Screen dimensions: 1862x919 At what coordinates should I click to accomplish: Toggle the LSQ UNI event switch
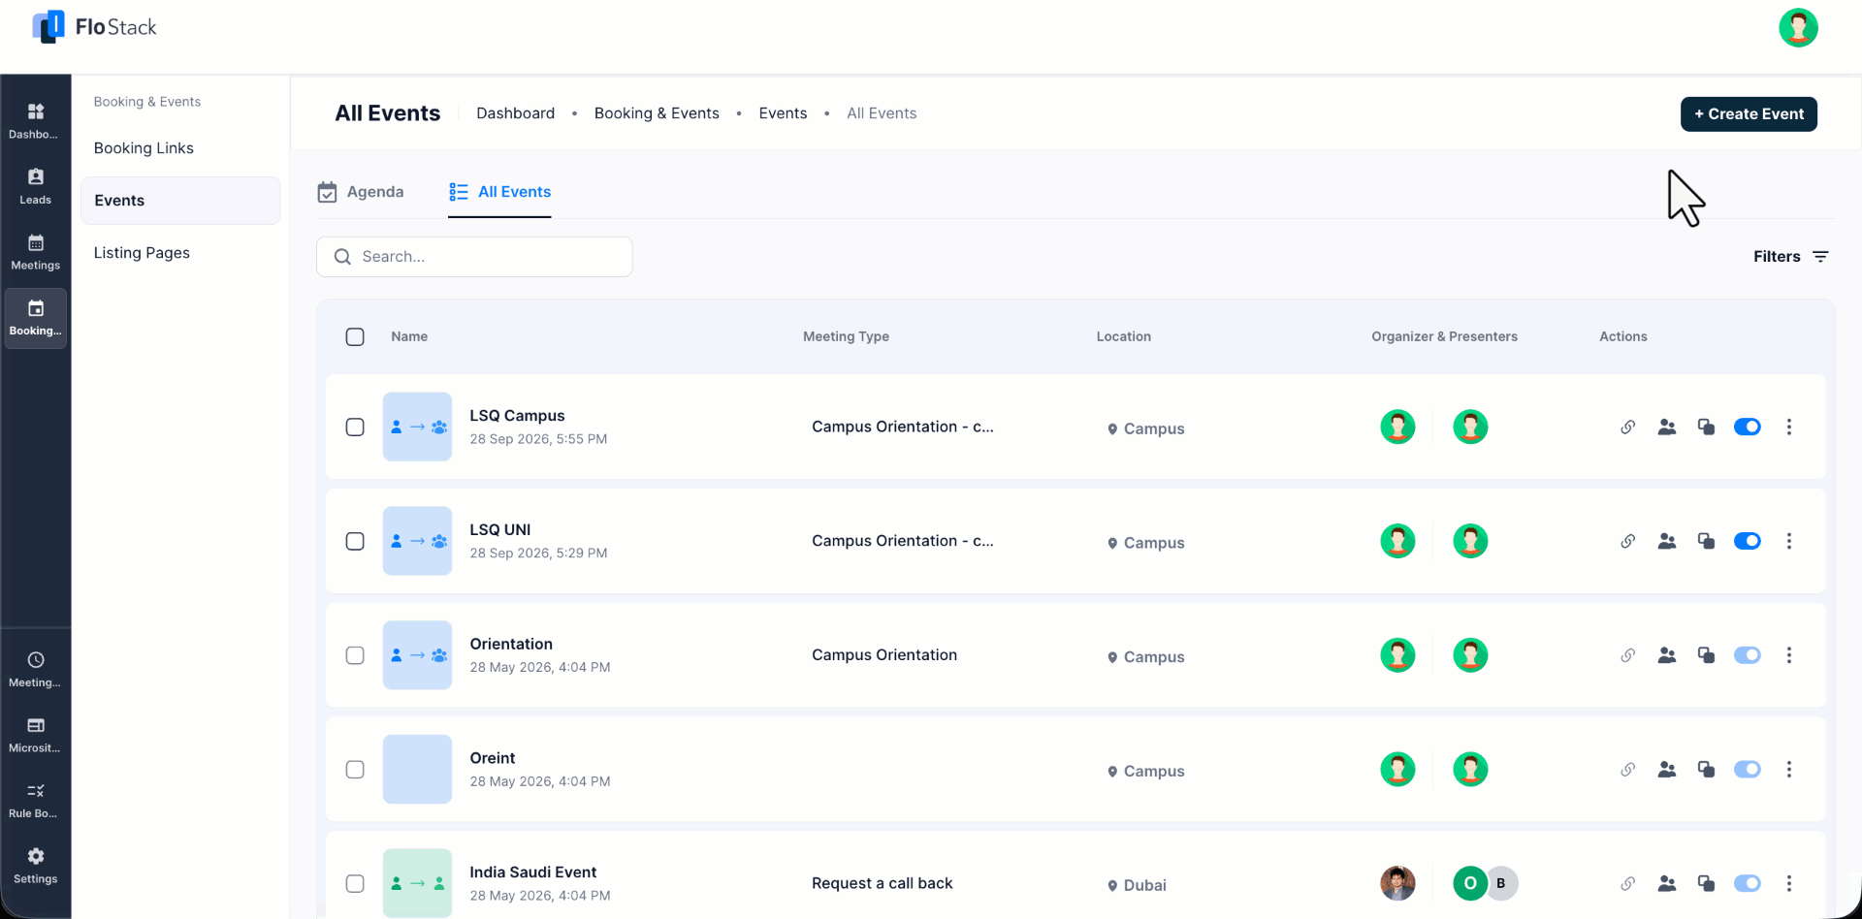coord(1748,541)
